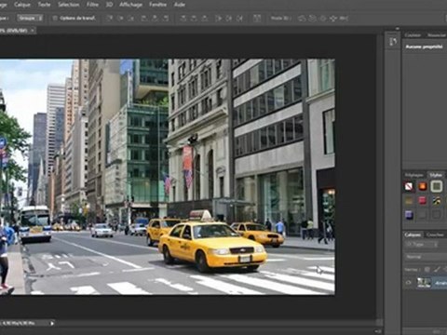Collapse the right panel dock arrows
The height and width of the screenshot is (335, 447).
pos(398,29)
